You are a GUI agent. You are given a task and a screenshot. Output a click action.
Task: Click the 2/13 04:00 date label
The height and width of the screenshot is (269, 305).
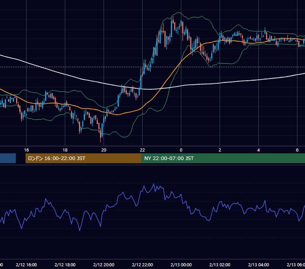click(258, 265)
